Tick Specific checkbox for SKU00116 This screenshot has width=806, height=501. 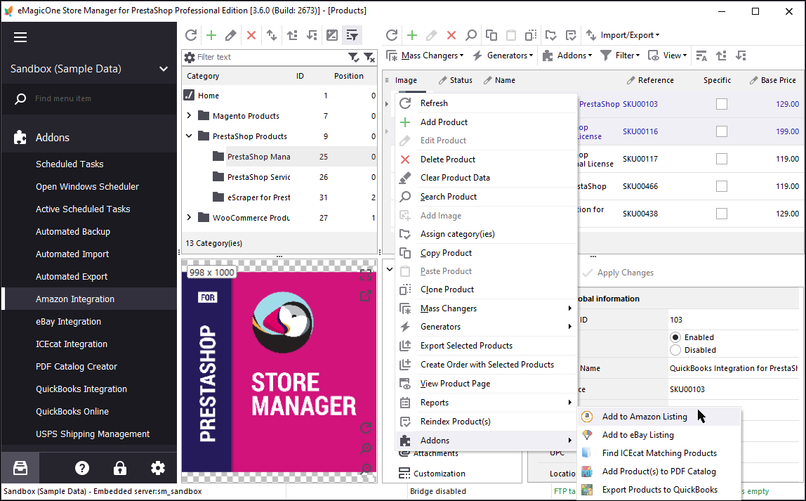pos(722,131)
